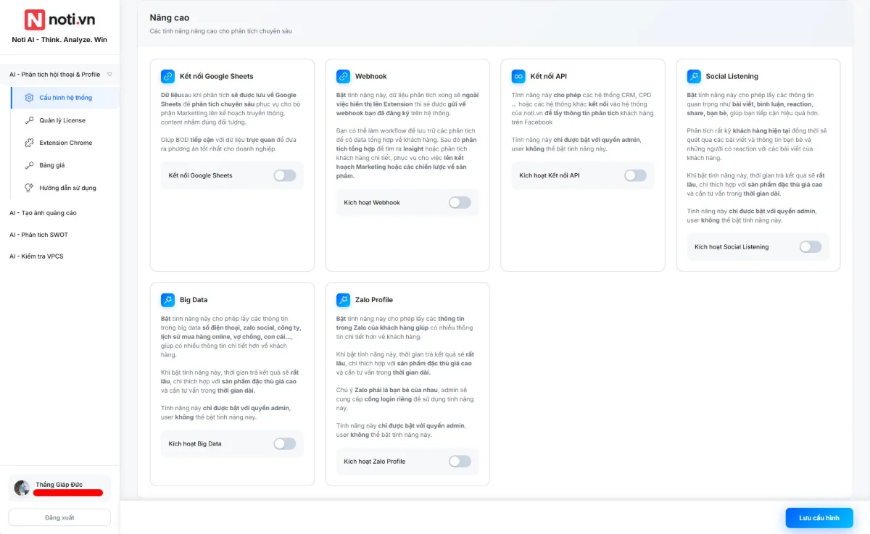Expand AI - Tạo ảnh quảng cáo section
Screen dimensions: 870x534
point(43,213)
